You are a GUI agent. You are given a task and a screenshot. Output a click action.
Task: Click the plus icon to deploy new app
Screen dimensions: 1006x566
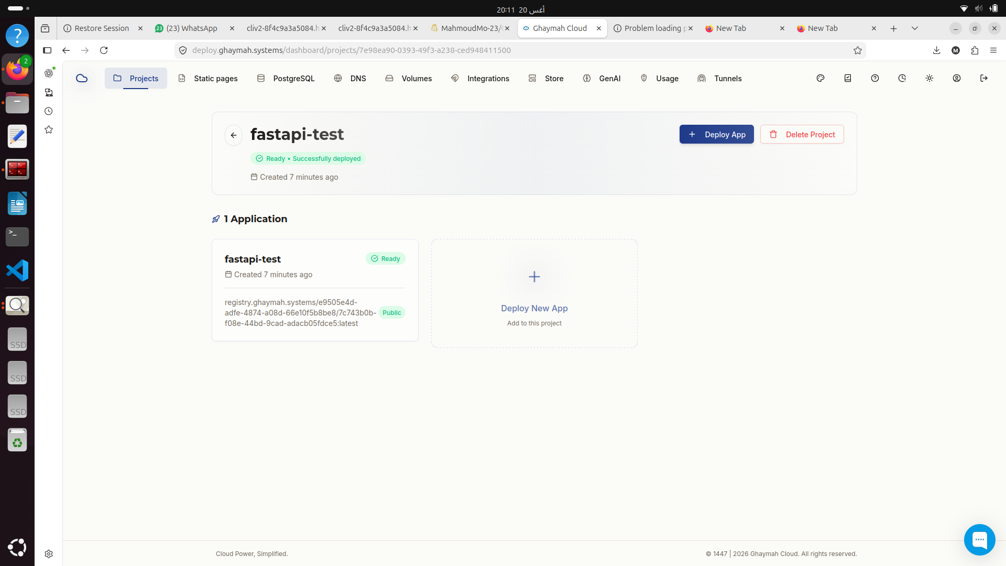click(534, 277)
